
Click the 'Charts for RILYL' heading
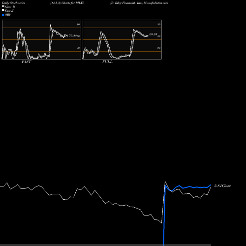[73, 3]
